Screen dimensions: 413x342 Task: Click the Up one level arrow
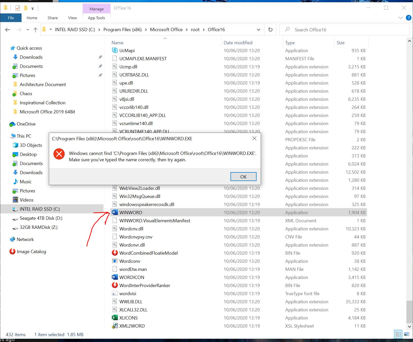click(35, 30)
